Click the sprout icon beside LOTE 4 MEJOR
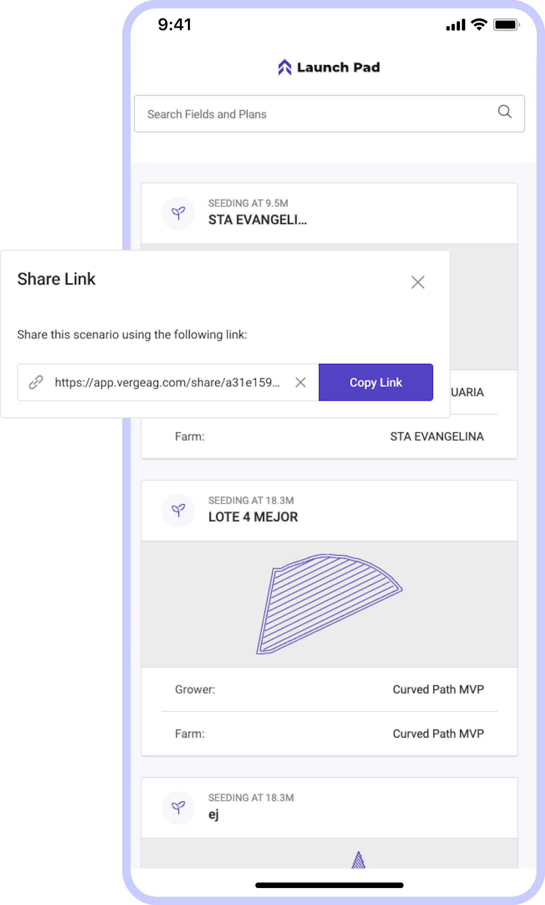 [x=178, y=510]
